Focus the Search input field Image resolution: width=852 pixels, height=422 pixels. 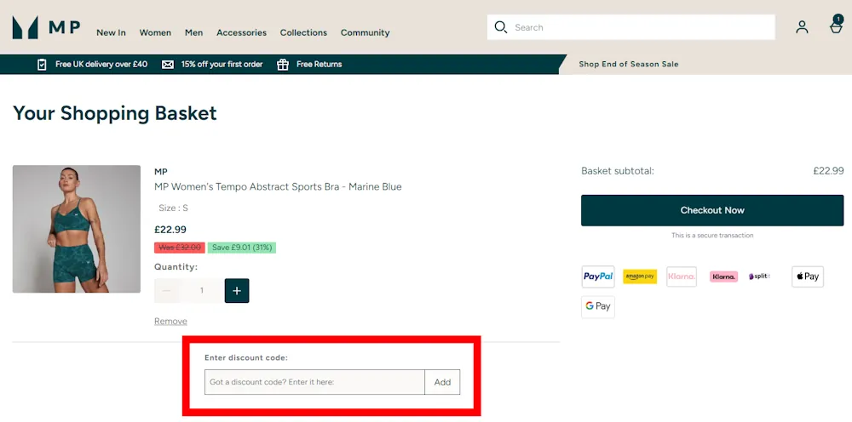coord(631,27)
